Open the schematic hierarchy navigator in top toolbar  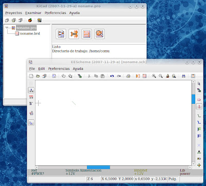point(80,76)
